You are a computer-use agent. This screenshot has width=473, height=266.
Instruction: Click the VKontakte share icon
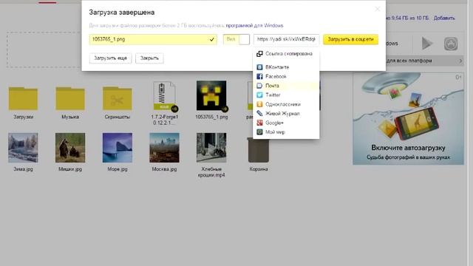(x=259, y=67)
